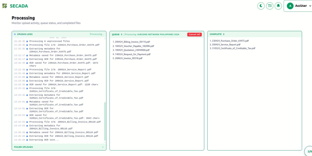Open completed file 200424_Service_Report.pdf
The width and height of the screenshot is (312, 156).
coord(225,45)
